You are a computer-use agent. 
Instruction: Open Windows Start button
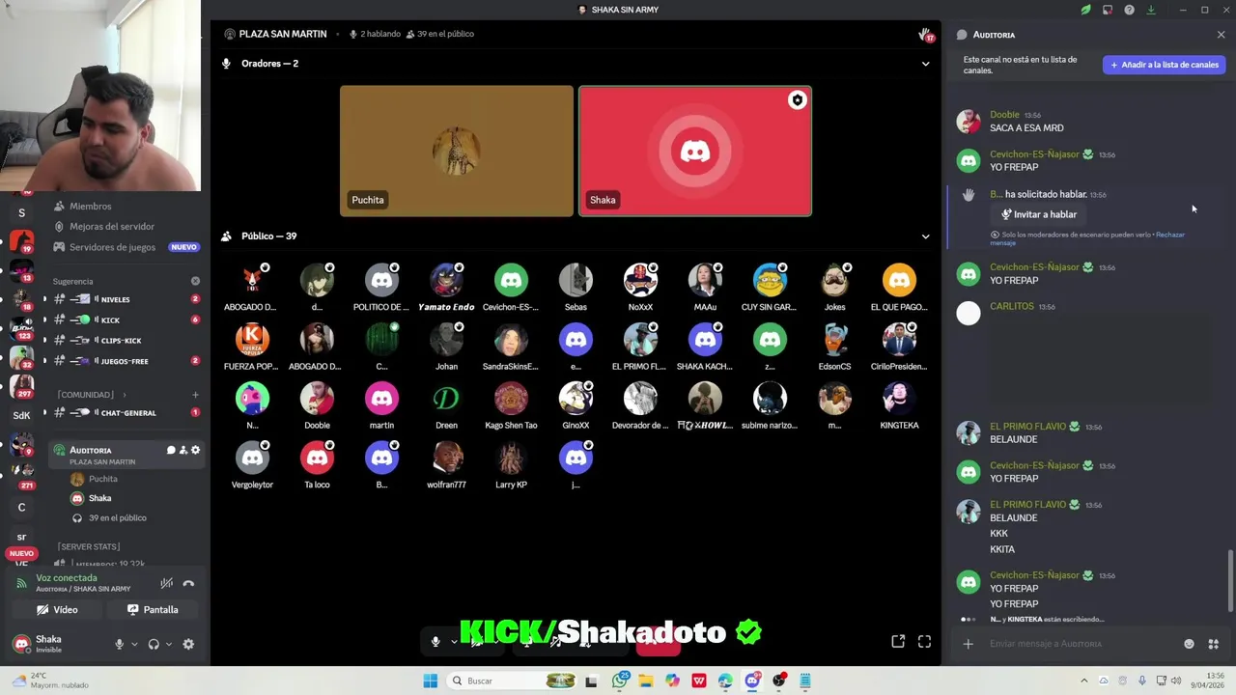pos(430,681)
